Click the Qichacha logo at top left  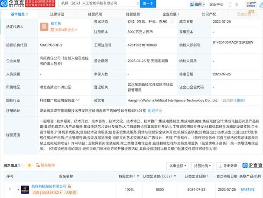point(12,3)
